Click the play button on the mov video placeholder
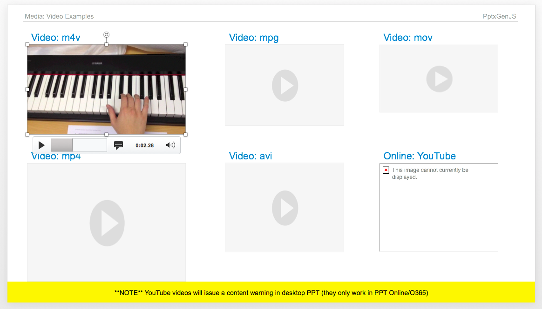The width and height of the screenshot is (542, 309). tap(439, 79)
